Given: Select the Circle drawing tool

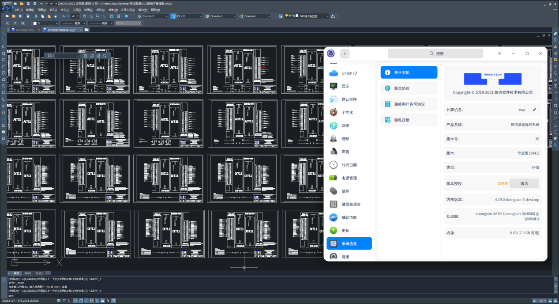Looking at the screenshot, I should pos(4,72).
